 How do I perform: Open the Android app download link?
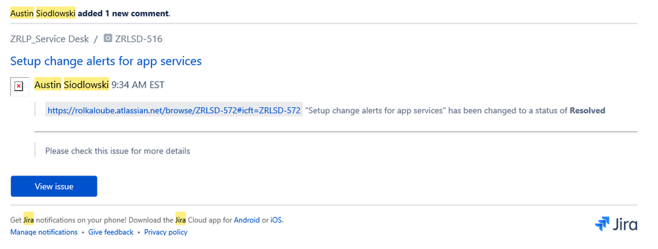(x=247, y=220)
